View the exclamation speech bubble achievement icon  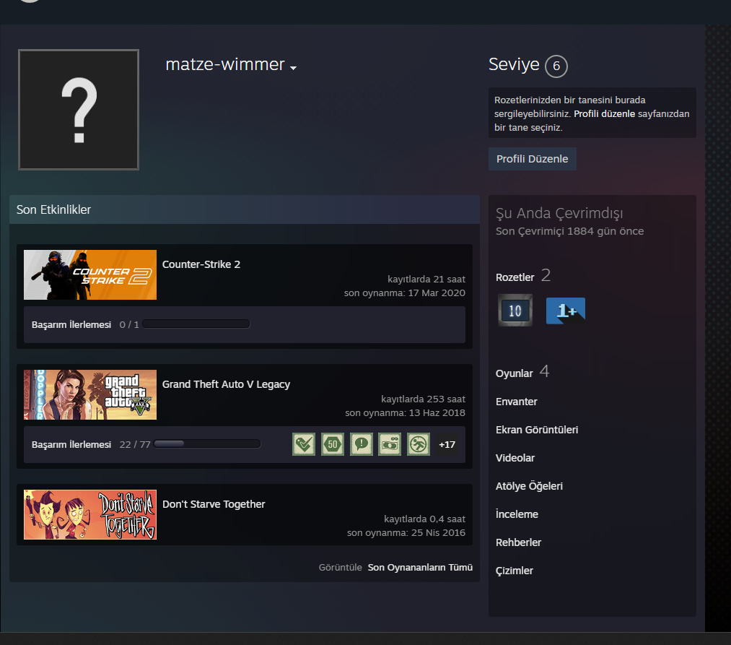(362, 444)
